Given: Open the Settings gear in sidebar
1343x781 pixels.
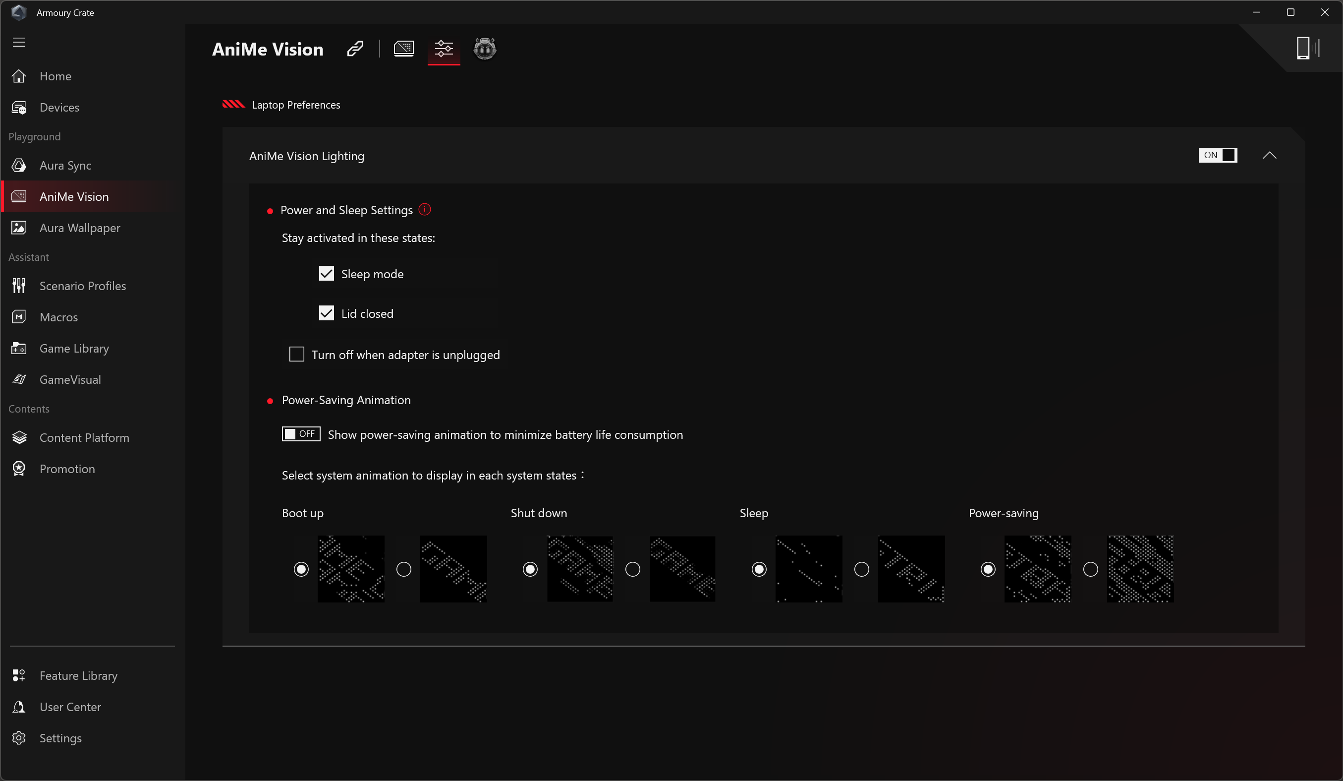Looking at the screenshot, I should [x=59, y=738].
